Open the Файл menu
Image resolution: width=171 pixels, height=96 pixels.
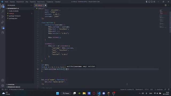click(x=6, y=2)
